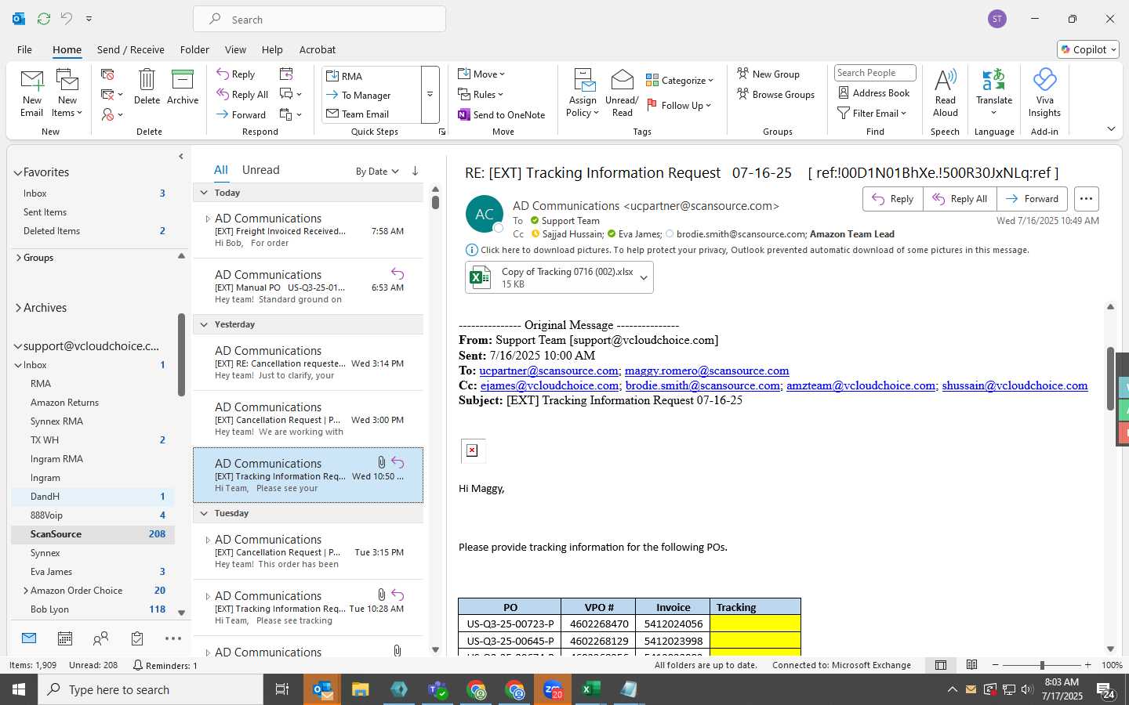The image size is (1129, 705).
Task: Open the Follow Up flag menu
Action: coord(679,105)
